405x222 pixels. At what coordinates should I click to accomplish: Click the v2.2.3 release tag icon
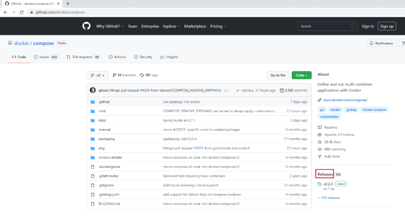pyautogui.click(x=320, y=184)
